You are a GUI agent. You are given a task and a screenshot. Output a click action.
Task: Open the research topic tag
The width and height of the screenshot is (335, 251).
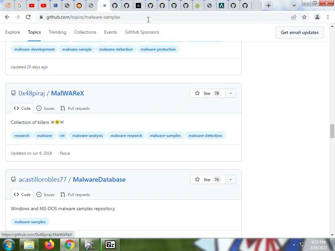point(22,136)
